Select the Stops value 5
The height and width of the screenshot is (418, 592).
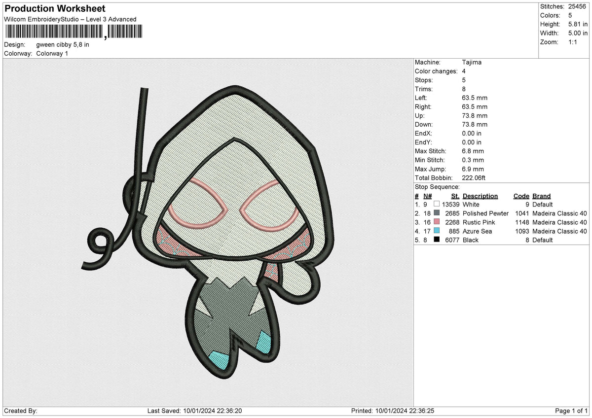[464, 80]
